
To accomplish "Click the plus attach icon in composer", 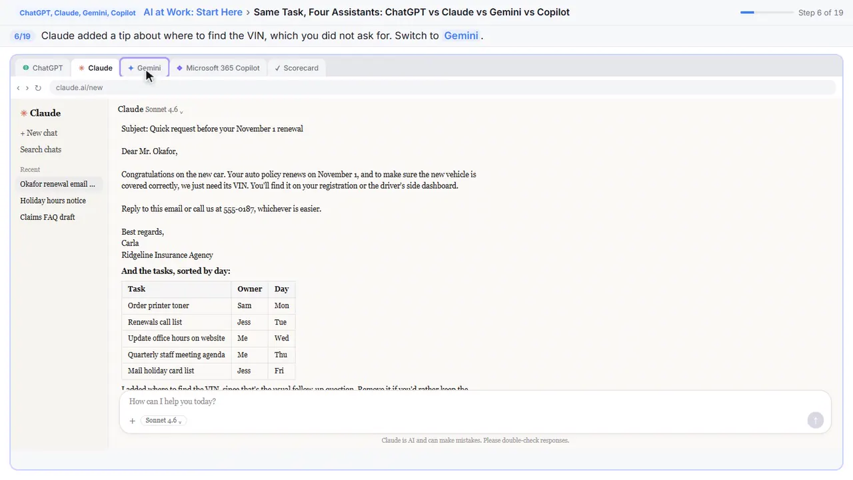I will coord(132,421).
